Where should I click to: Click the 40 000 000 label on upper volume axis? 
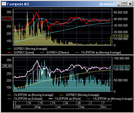pyautogui.click(x=121, y=19)
